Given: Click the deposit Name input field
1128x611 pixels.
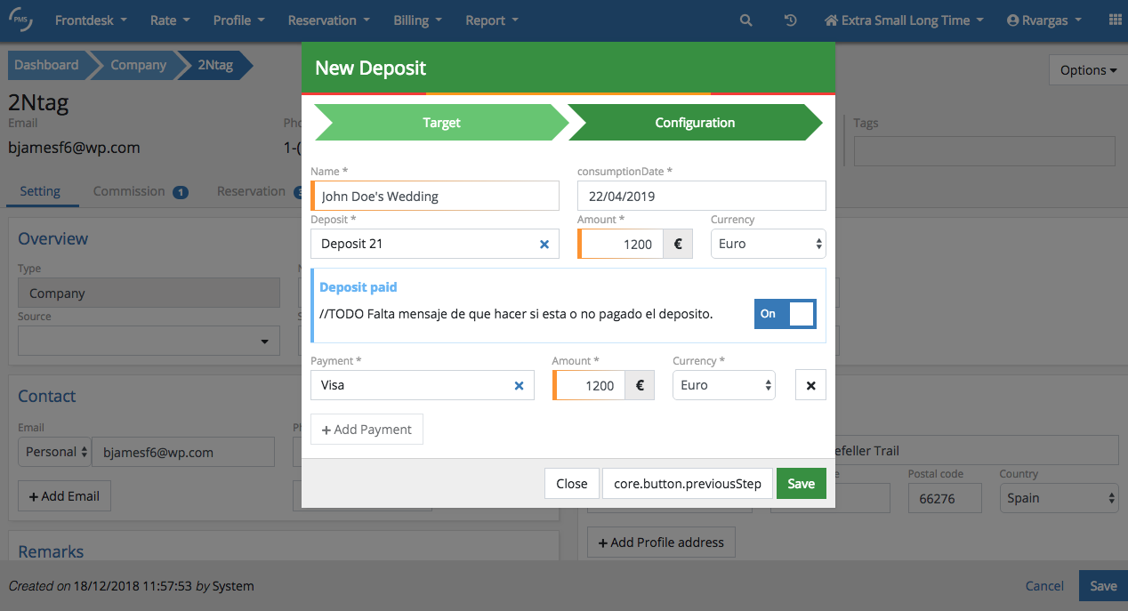Looking at the screenshot, I should (x=436, y=196).
